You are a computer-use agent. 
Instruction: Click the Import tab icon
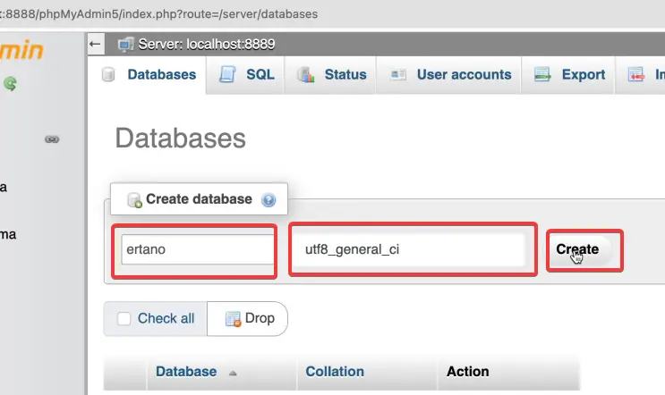point(637,75)
